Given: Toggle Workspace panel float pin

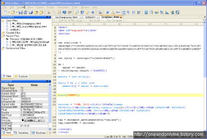Looking at the screenshot, I should pyautogui.click(x=47, y=17).
